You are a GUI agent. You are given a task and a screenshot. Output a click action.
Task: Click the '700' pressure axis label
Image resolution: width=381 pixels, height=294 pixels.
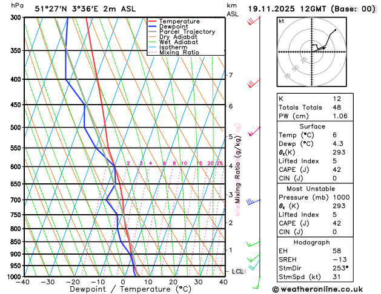coord(17,200)
